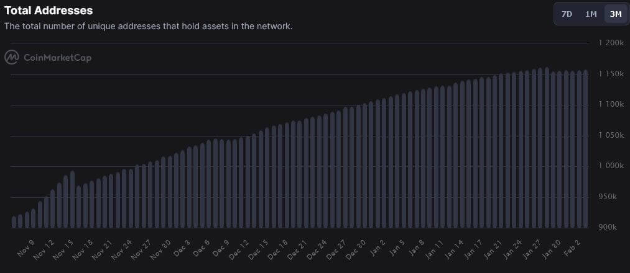Viewport: 630px width, 273px height.
Task: Select the 1M time range
Action: (x=591, y=14)
